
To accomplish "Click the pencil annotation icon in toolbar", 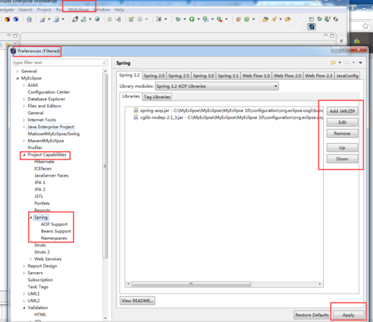I will click(274, 19).
